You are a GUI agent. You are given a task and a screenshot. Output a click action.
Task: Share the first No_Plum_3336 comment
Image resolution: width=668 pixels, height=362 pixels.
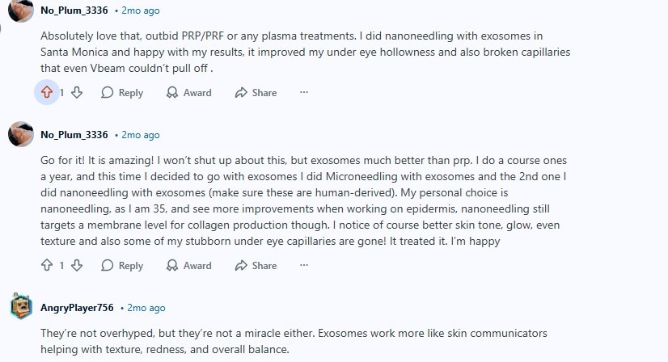click(256, 93)
